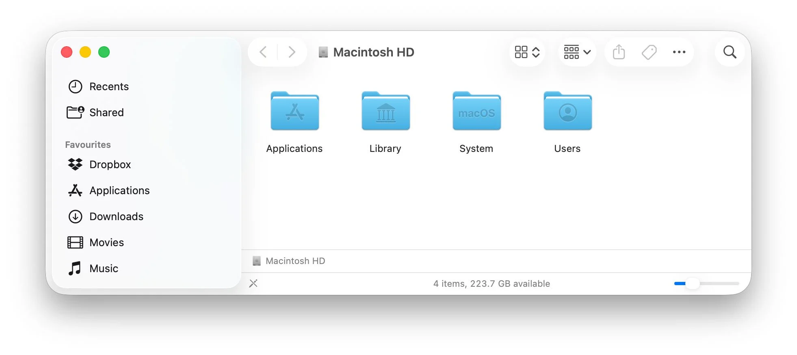
Task: Click the Applications icon in Favourites sidebar
Action: point(75,190)
